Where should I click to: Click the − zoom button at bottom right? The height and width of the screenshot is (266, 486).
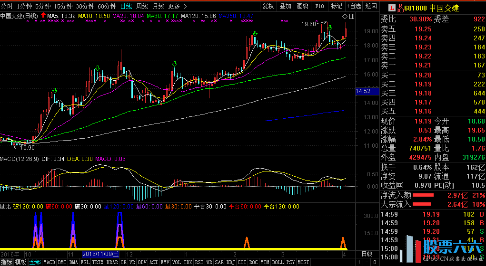[367, 262]
